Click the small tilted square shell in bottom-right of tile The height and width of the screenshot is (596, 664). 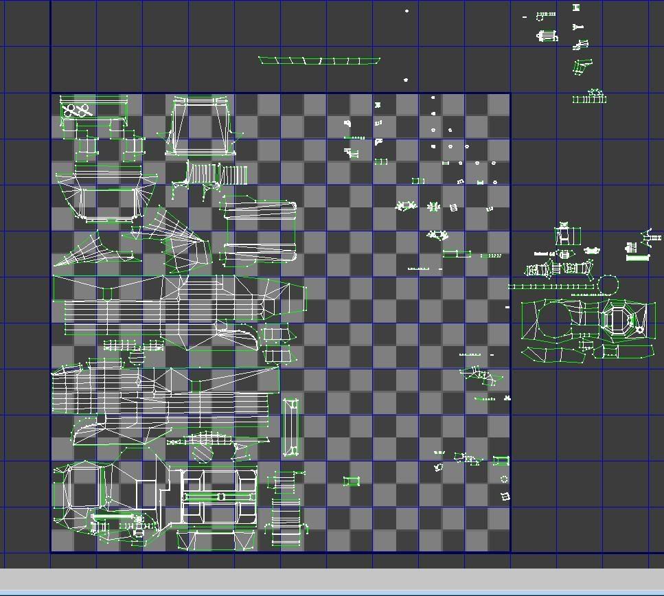505,496
